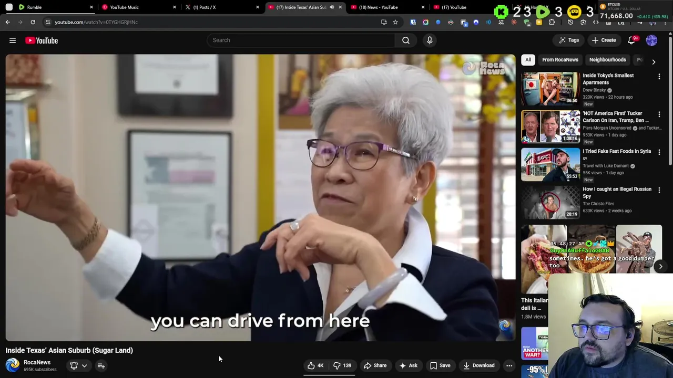Toggle the RocaNews notification bell
673x378 pixels.
(74, 365)
